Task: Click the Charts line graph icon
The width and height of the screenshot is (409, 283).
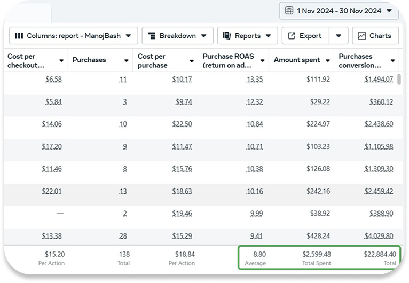Action: click(x=362, y=36)
